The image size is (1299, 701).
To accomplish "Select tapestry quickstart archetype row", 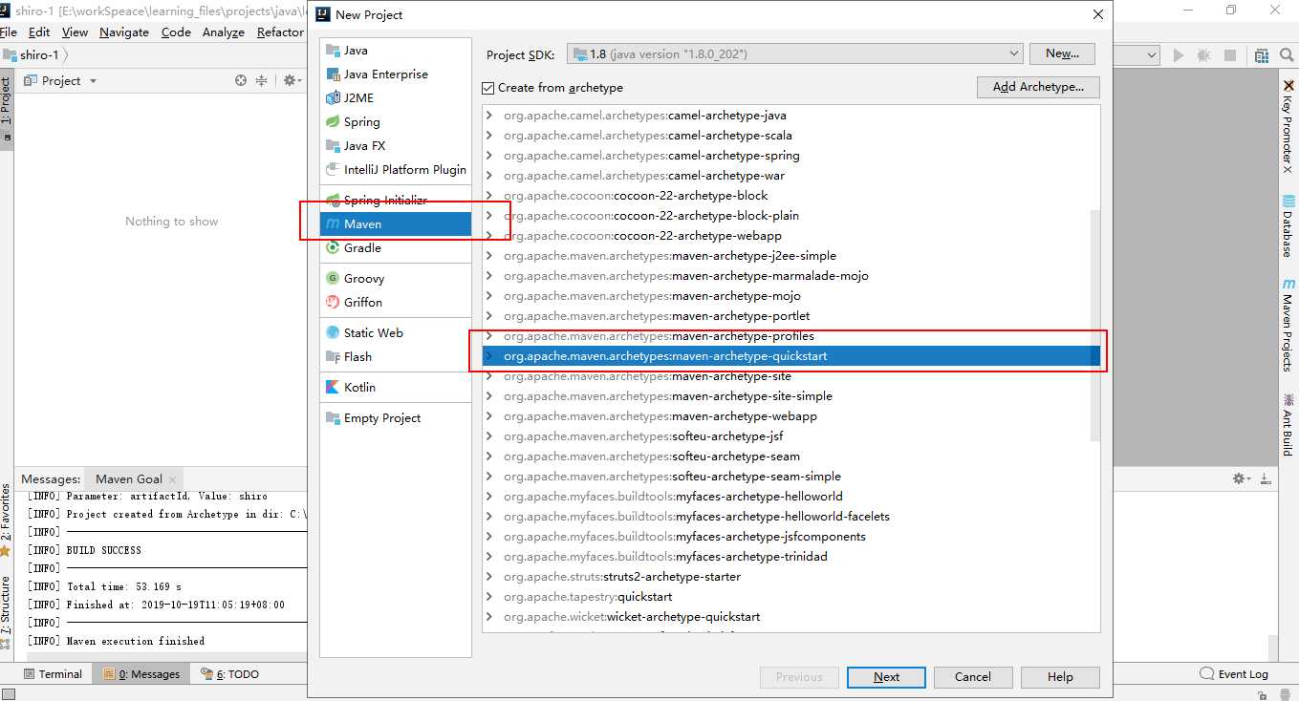I will pos(791,597).
